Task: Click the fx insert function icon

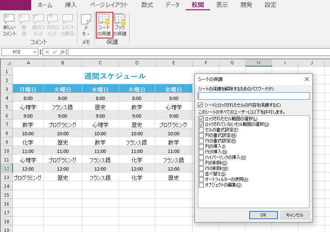Action: coord(63,52)
